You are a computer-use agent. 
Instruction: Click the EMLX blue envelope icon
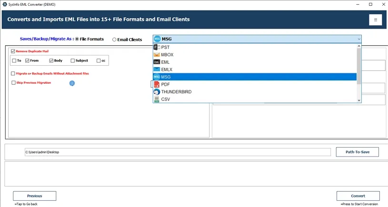coord(157,69)
